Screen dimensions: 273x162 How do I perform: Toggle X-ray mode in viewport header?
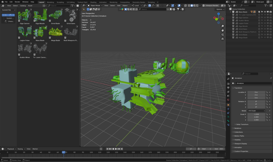click(186, 6)
